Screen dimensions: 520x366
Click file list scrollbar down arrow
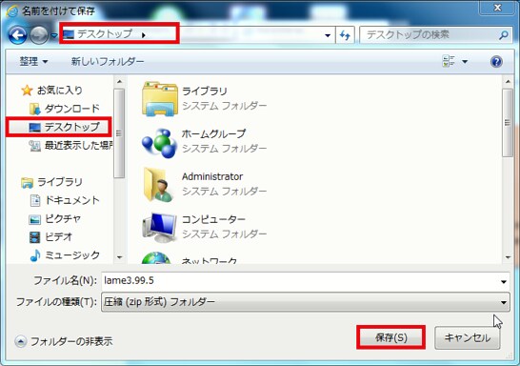508,257
